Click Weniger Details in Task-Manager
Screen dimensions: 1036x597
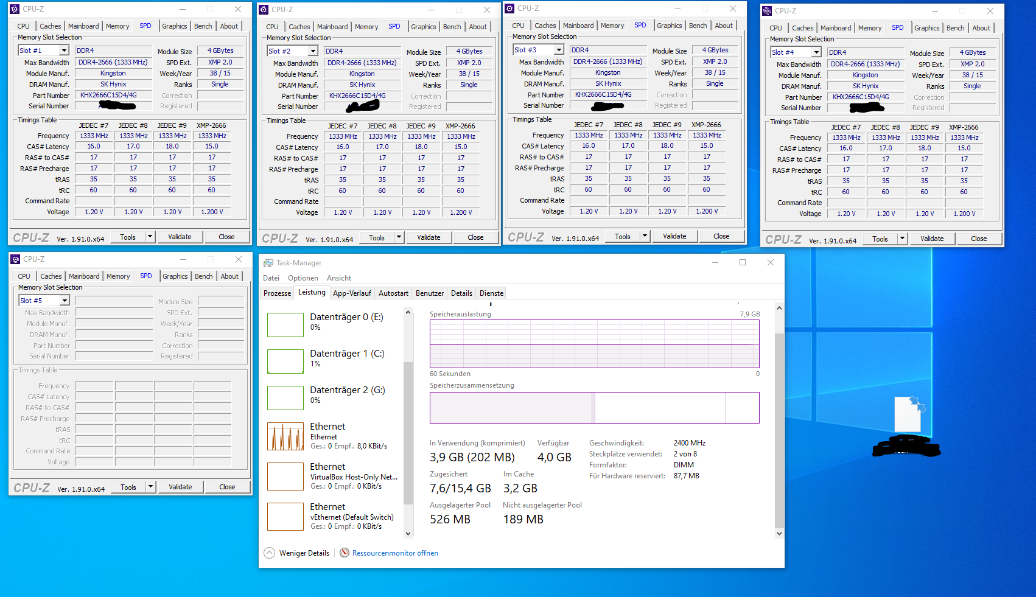point(296,553)
